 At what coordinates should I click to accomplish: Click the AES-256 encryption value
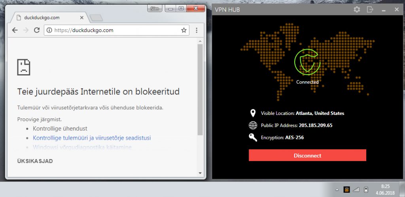point(294,138)
